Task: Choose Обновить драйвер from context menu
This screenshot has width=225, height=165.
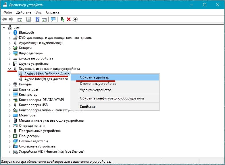Action: pos(115,77)
